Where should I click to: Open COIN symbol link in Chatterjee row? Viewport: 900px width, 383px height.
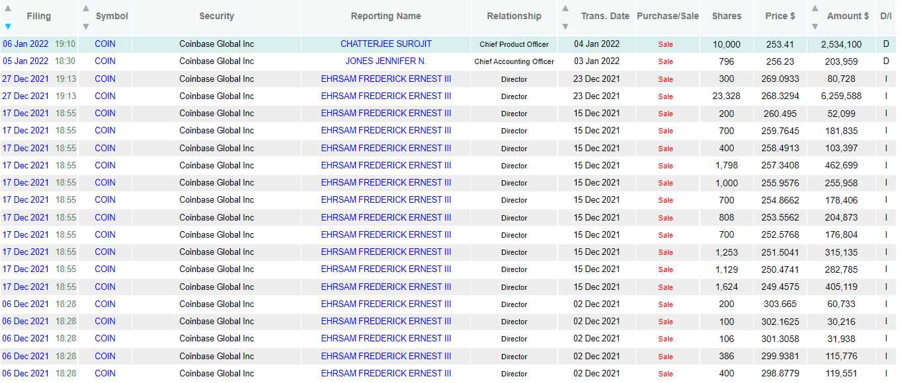tap(105, 44)
